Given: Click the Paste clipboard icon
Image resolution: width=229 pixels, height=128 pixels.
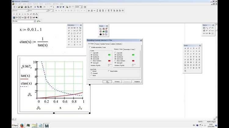Looking at the screenshot, I should point(41,7).
